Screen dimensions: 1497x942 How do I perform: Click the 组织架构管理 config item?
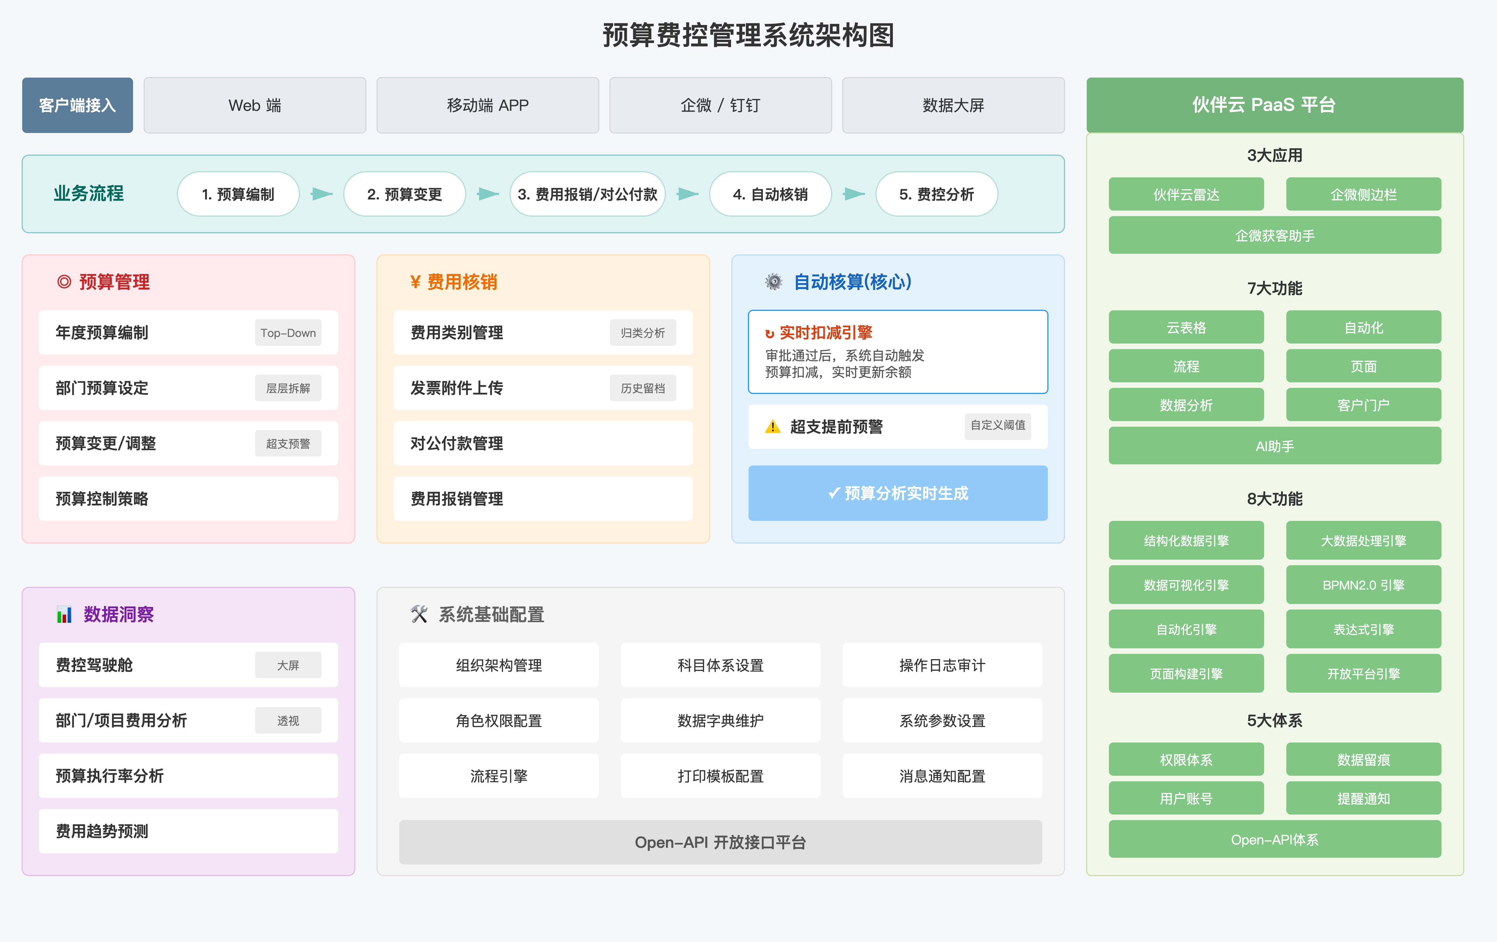click(499, 665)
